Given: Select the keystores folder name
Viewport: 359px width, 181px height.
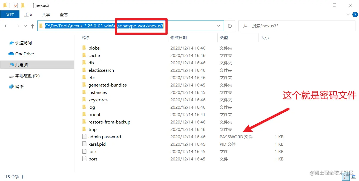Looking at the screenshot, I should point(98,100).
